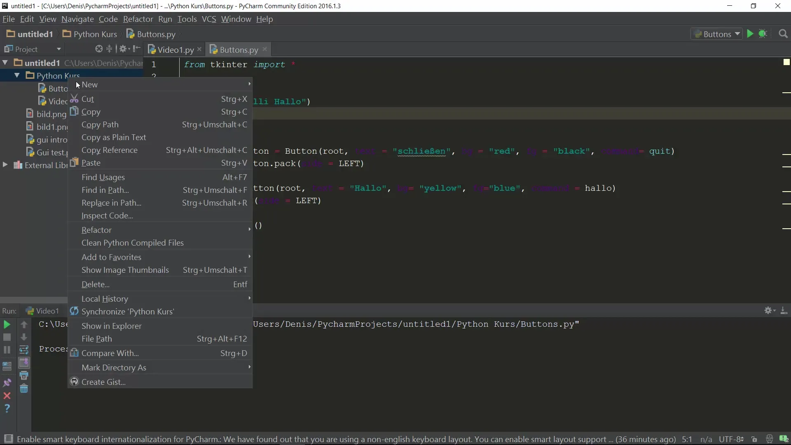The height and width of the screenshot is (445, 791).
Task: Run the Buttons configuration with green play icon
Action: coord(750,34)
